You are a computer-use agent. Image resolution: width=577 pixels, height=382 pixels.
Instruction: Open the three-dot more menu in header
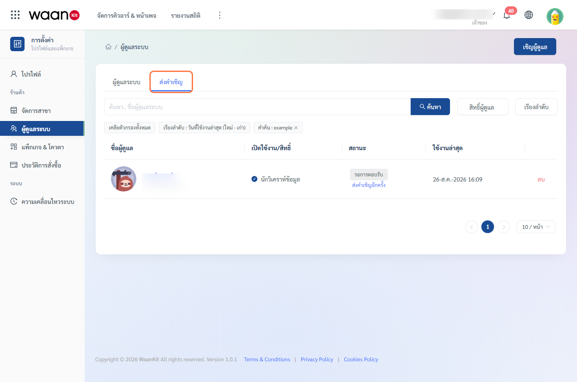click(219, 15)
